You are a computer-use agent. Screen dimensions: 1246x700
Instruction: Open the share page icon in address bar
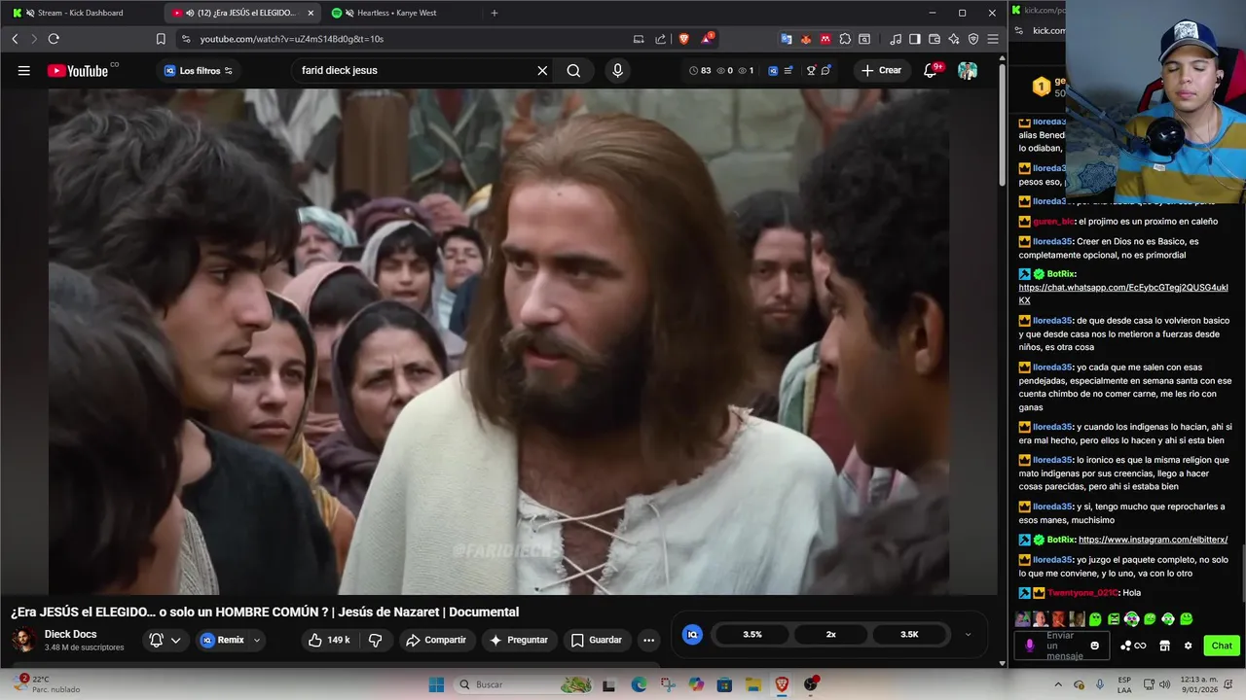[x=661, y=39]
